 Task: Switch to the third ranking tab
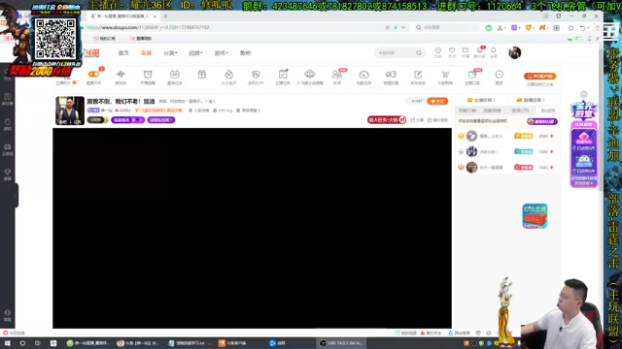[x=520, y=111]
